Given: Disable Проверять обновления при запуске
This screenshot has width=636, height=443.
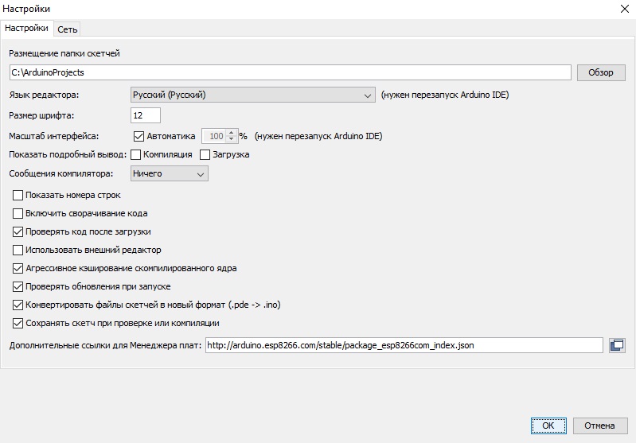Looking at the screenshot, I should coord(18,286).
